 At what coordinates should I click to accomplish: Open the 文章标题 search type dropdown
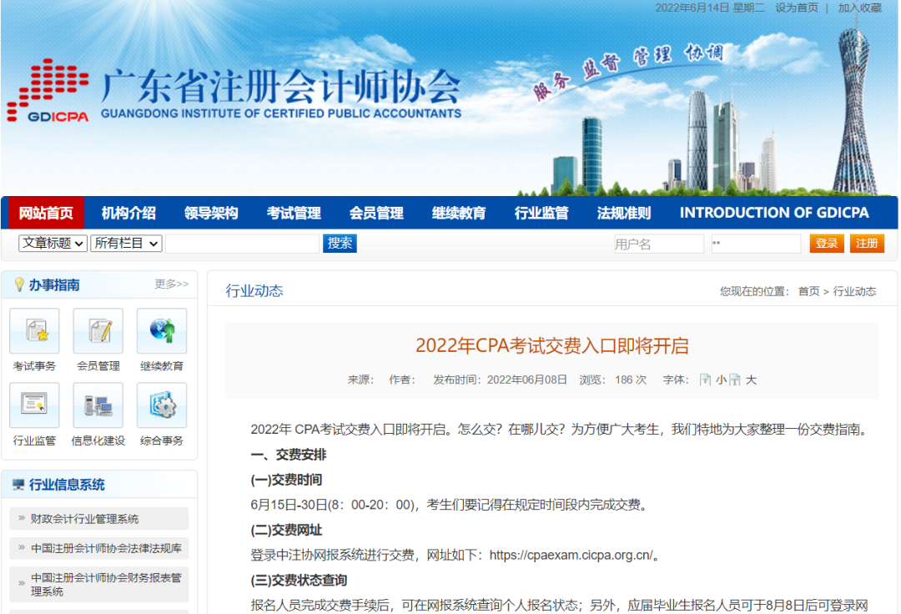coord(52,243)
